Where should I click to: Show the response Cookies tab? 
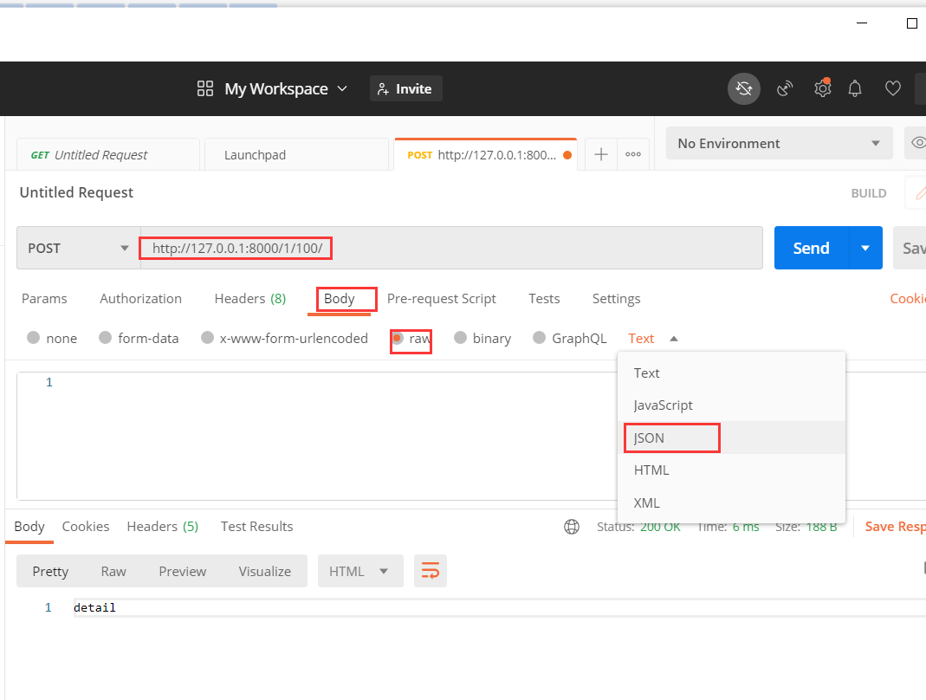point(86,527)
